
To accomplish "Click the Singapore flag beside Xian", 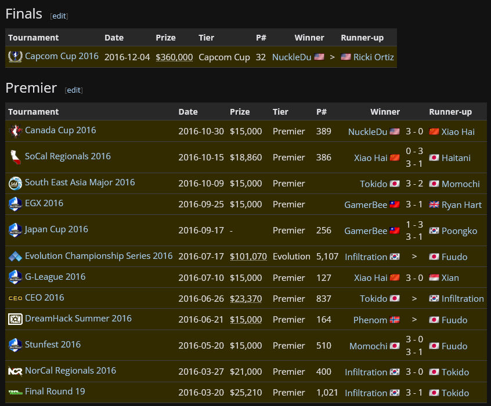I will (x=434, y=277).
